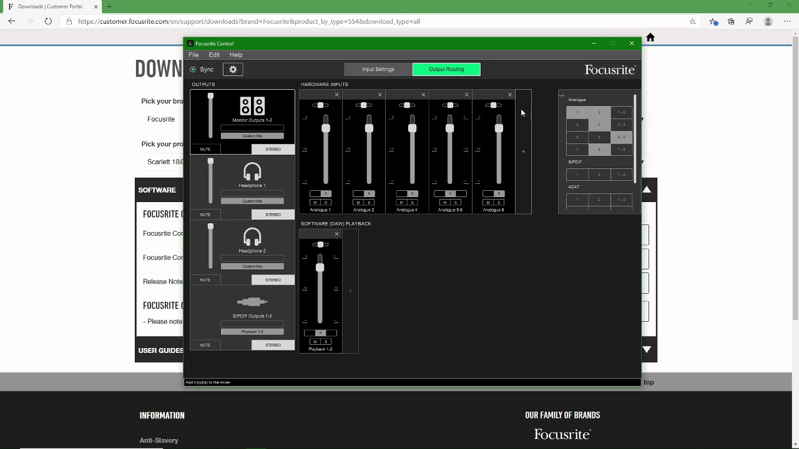799x449 pixels.
Task: Add a hardware input with the plus icon
Action: [x=524, y=152]
